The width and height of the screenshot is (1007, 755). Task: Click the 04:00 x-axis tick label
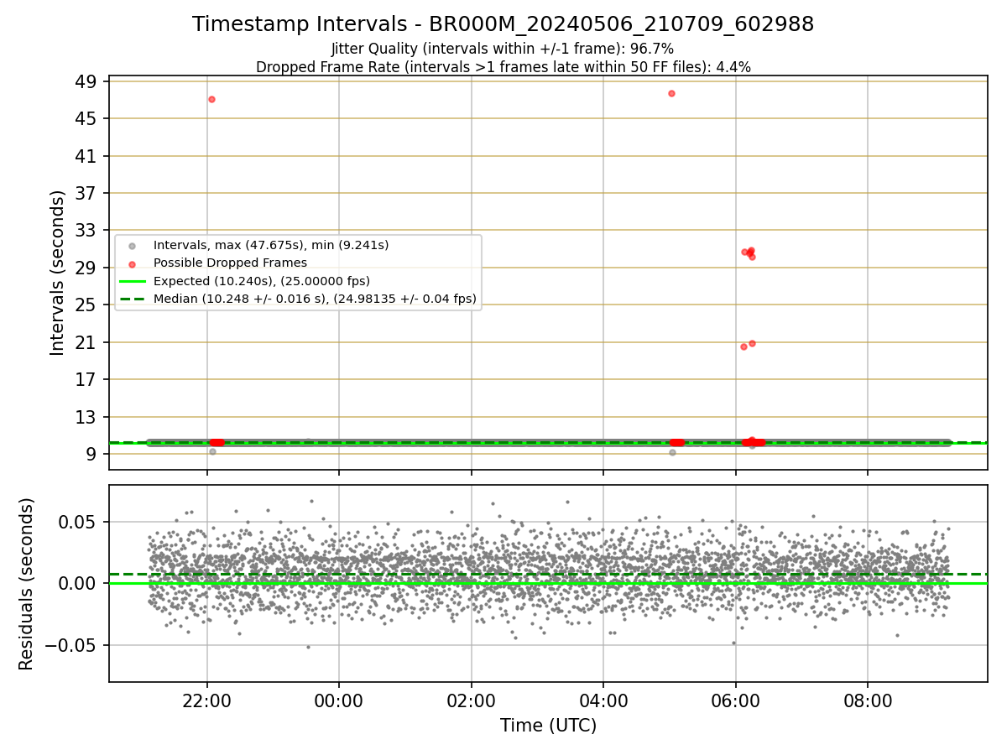(x=603, y=700)
